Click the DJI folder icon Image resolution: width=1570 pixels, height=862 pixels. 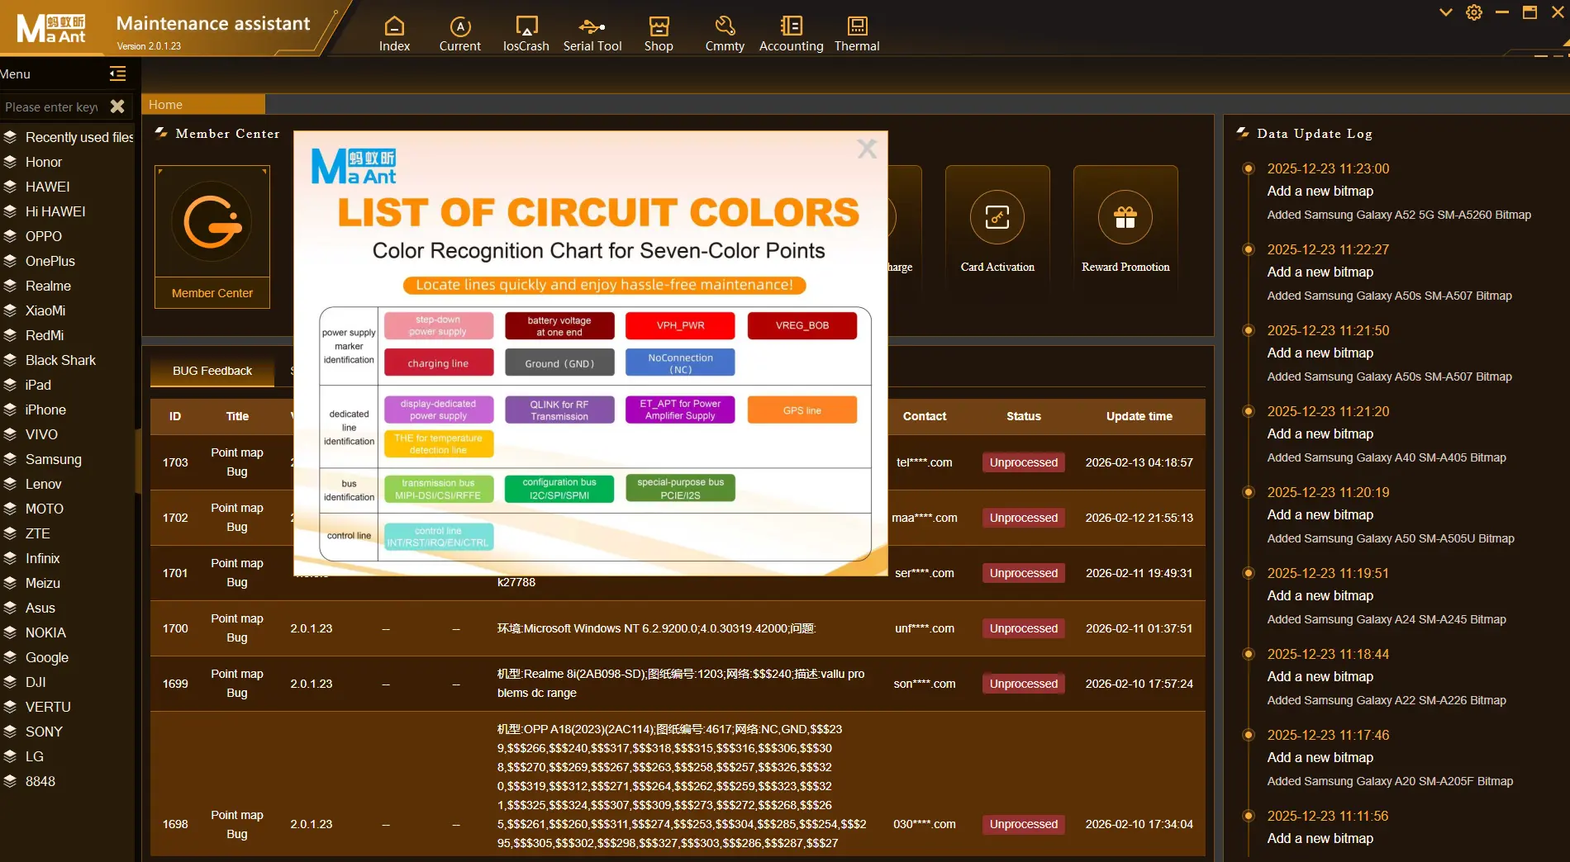[10, 682]
